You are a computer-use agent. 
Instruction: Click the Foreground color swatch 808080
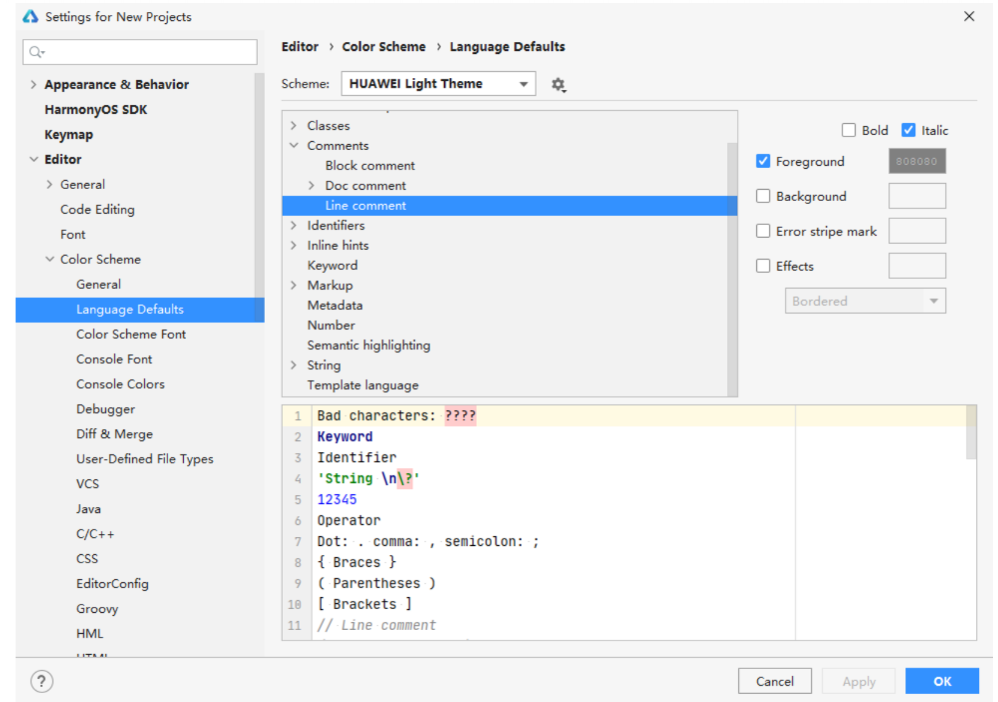coord(917,161)
